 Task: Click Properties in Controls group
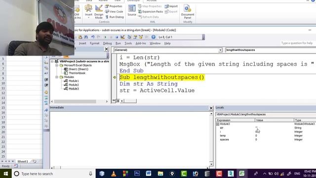[114, 6]
